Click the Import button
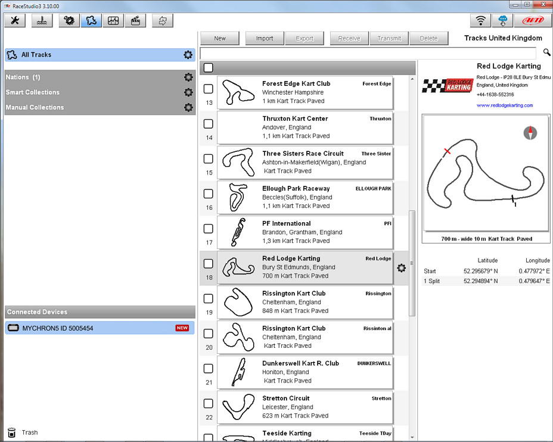The image size is (553, 442). 265,38
